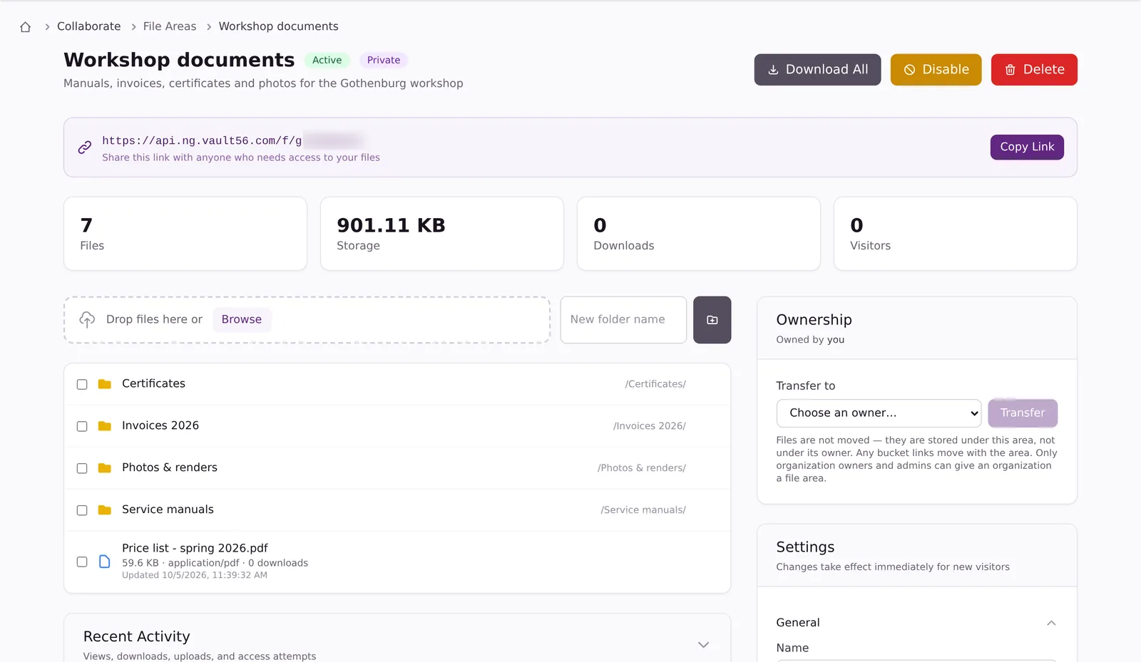The width and height of the screenshot is (1141, 662).
Task: Click the Disable button
Action: coord(936,70)
